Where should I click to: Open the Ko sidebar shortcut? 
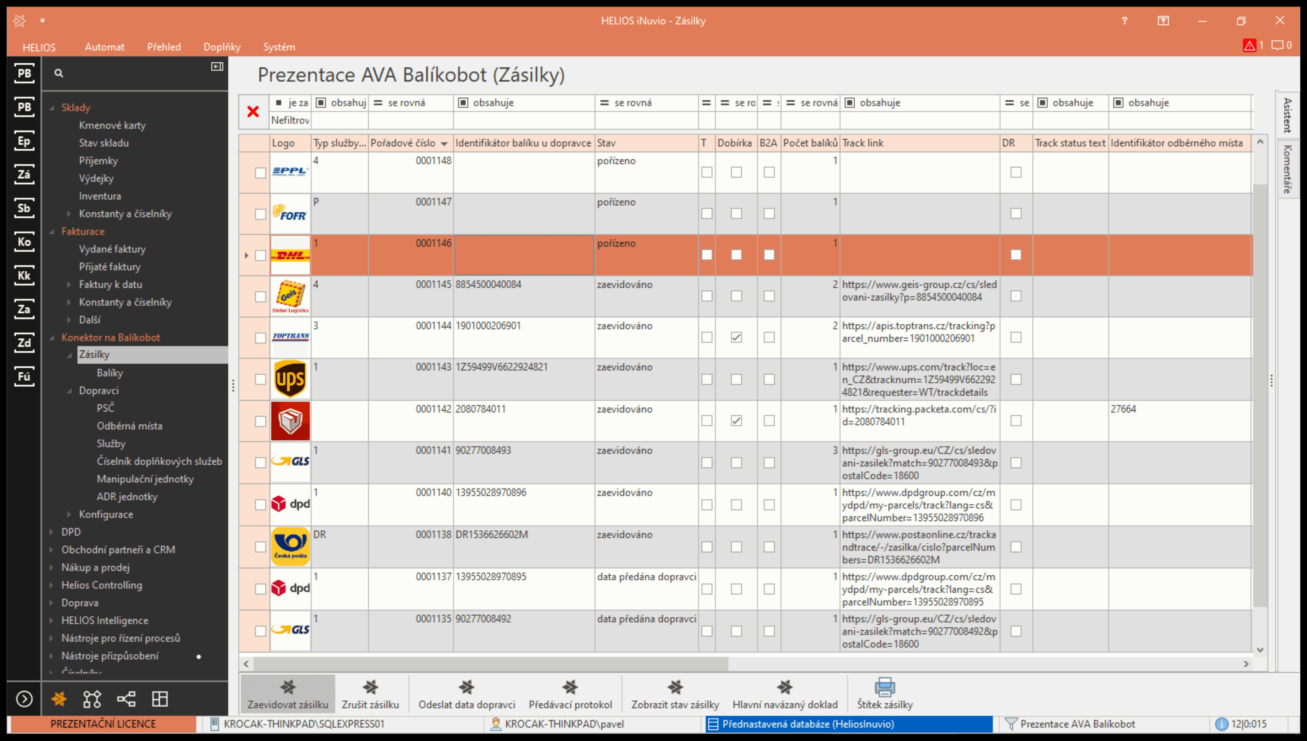[x=24, y=242]
